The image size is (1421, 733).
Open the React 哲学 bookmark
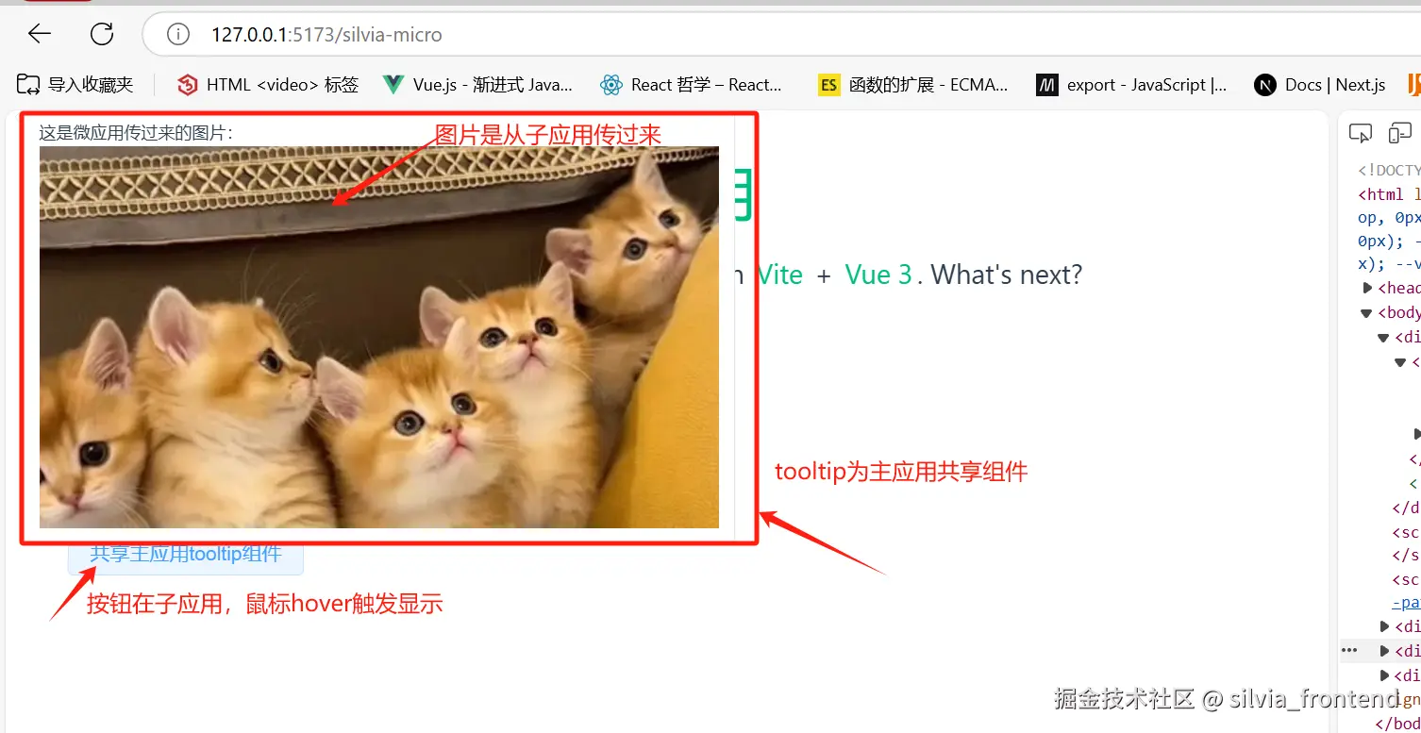click(691, 85)
